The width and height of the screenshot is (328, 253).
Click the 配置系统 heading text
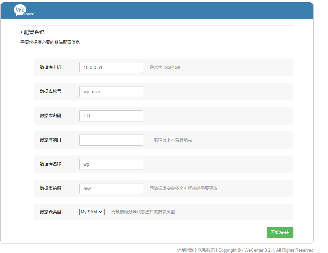(x=34, y=32)
